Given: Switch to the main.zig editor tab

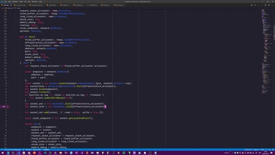Looking at the screenshot, I should point(6,5).
